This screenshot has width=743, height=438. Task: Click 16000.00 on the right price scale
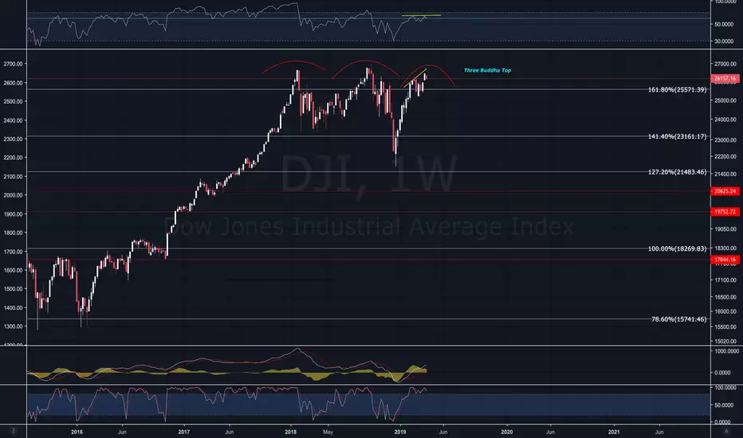[725, 311]
